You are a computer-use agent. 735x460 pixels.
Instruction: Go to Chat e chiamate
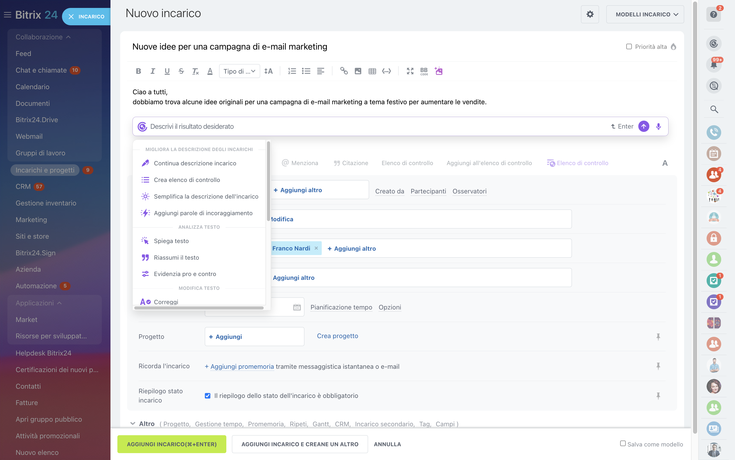pos(41,70)
